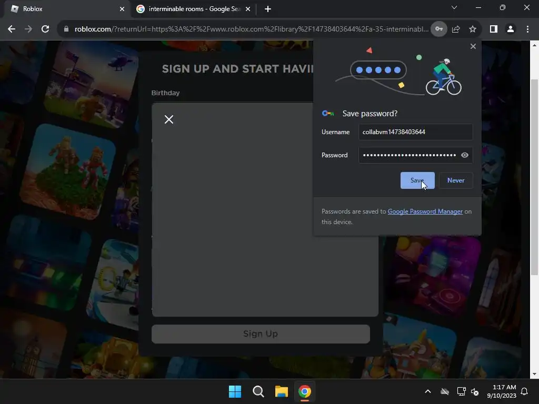Bookmark this page with the star

[473, 29]
